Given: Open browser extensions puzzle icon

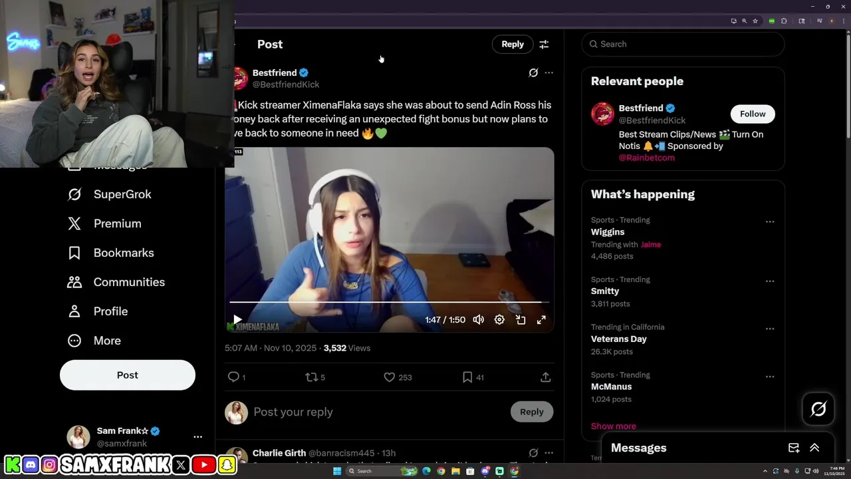Looking at the screenshot, I should click(784, 21).
